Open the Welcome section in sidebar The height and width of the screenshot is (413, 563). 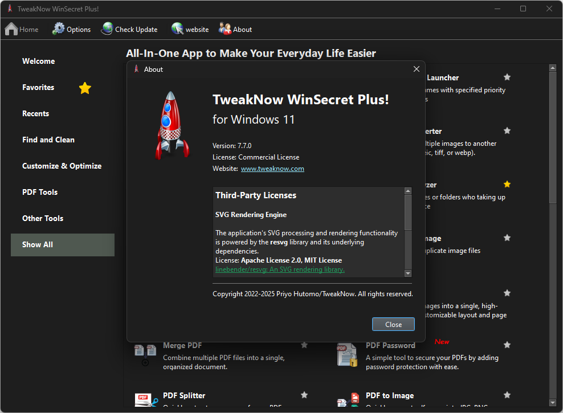tap(38, 61)
